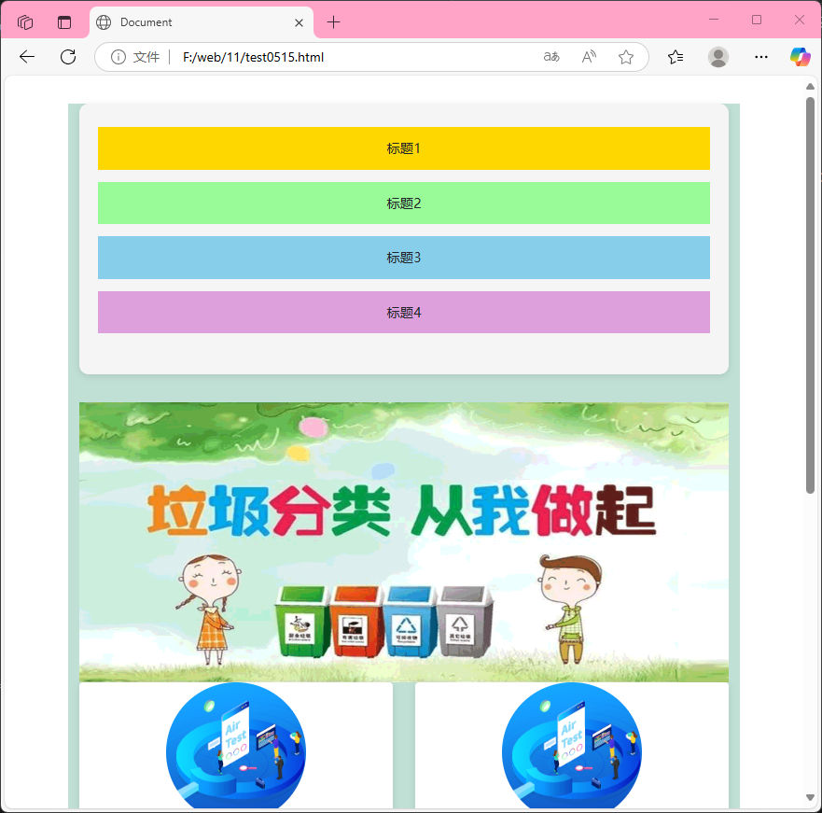Select the left Air Test thumbnail image
Viewport: 822px width, 813px height.
tap(235, 747)
